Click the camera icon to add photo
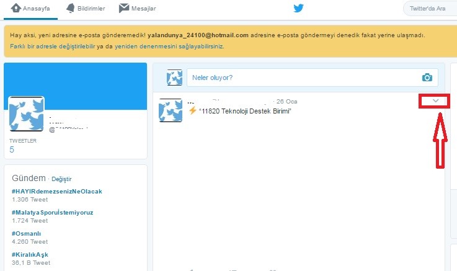Image resolution: width=457 pixels, height=271 pixels. (427, 78)
